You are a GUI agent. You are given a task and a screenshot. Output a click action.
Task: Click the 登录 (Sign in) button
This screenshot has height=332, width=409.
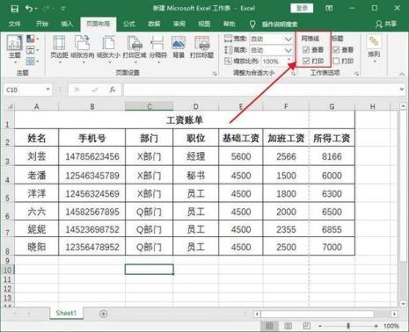click(302, 8)
